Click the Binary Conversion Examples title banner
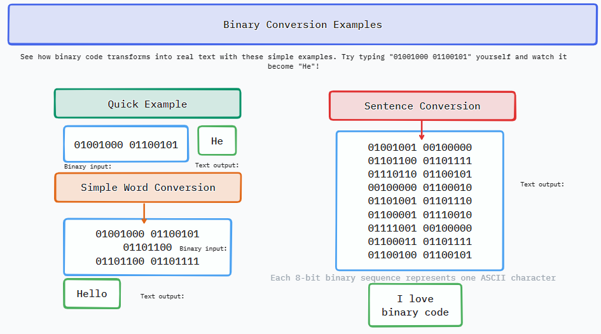 tap(302, 25)
